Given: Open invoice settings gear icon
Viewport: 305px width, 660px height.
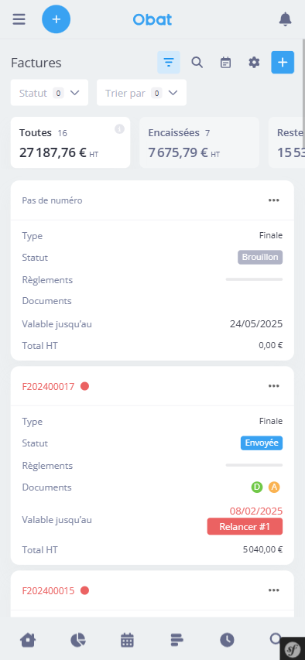Looking at the screenshot, I should tap(254, 63).
